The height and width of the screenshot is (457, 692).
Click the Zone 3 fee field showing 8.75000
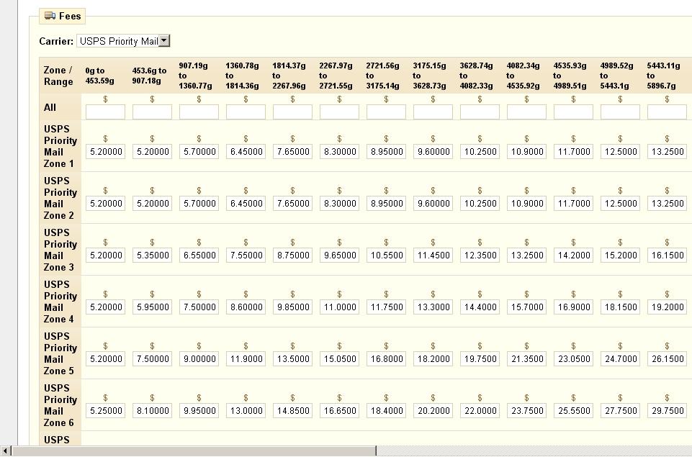click(x=292, y=255)
